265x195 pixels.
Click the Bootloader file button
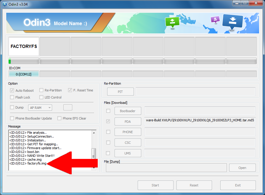[128, 111]
